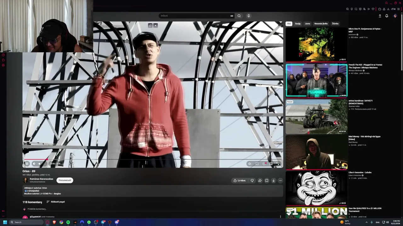This screenshot has height=226, width=403.
Task: Expand the description with daugiau
Action: 57,194
